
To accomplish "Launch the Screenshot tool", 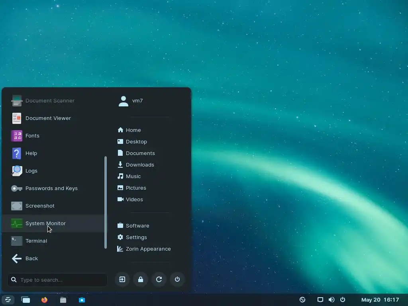I will pos(54,206).
